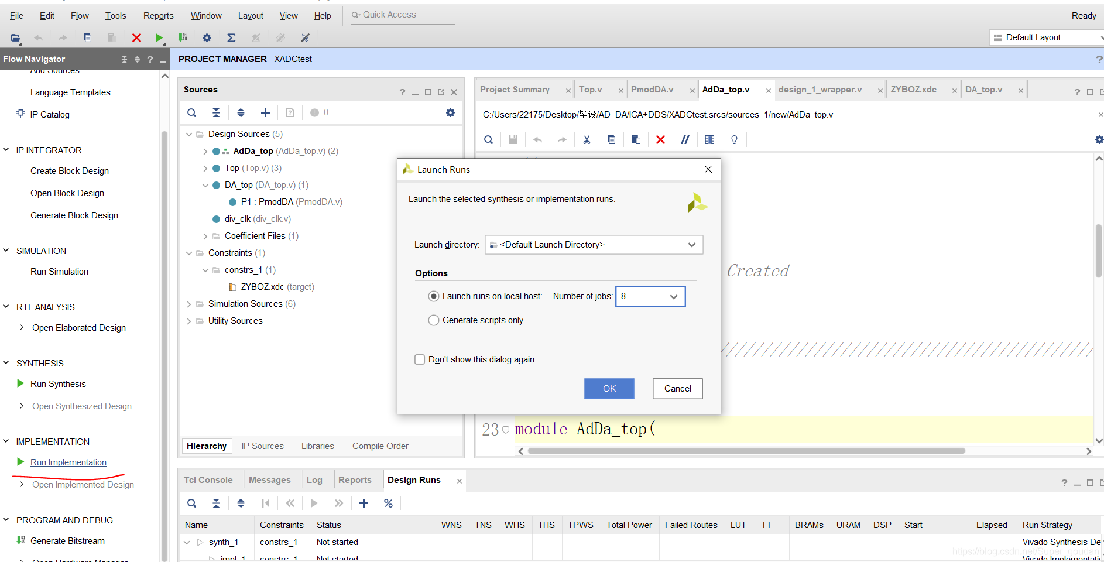
Task: Click the editor vertical scrollbar thumb
Action: coord(1099,251)
